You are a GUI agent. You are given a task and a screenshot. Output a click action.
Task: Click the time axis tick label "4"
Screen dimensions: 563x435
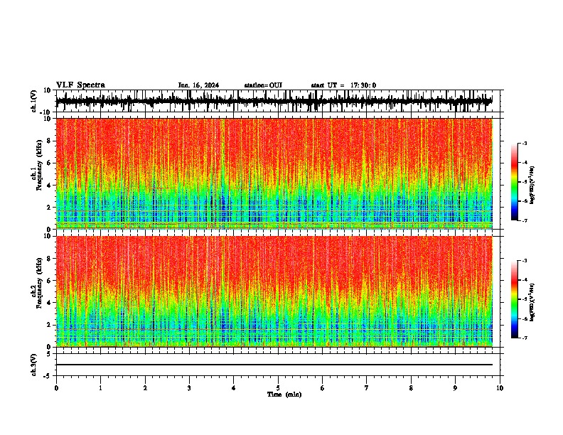(x=234, y=388)
